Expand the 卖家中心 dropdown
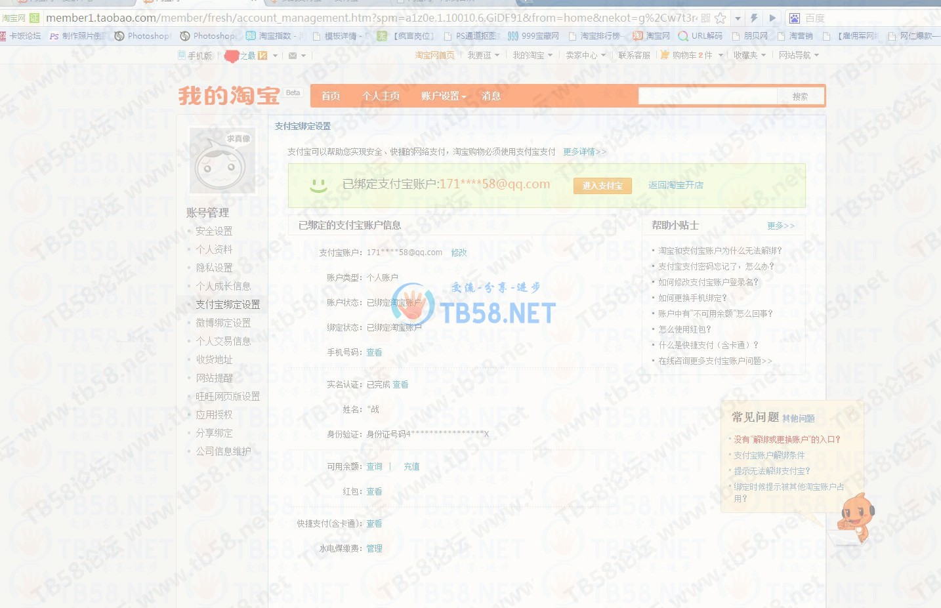 [x=586, y=55]
